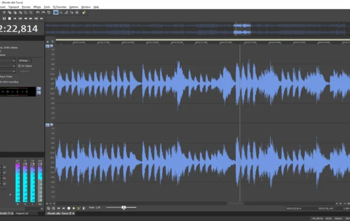Go to start using the top transport bar
The image size is (350, 221).
(x=15, y=19)
